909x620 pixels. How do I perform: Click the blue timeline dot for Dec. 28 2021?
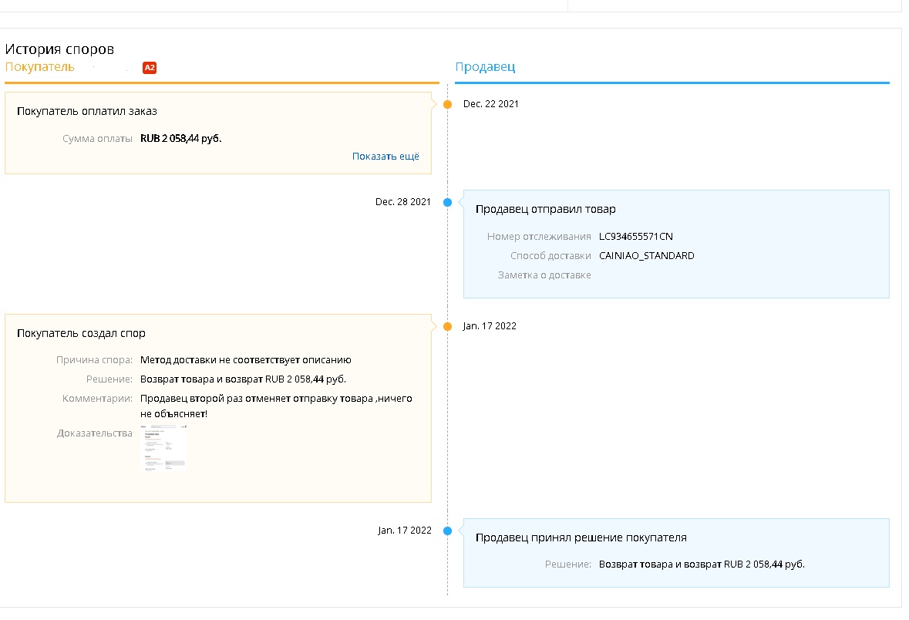(447, 202)
